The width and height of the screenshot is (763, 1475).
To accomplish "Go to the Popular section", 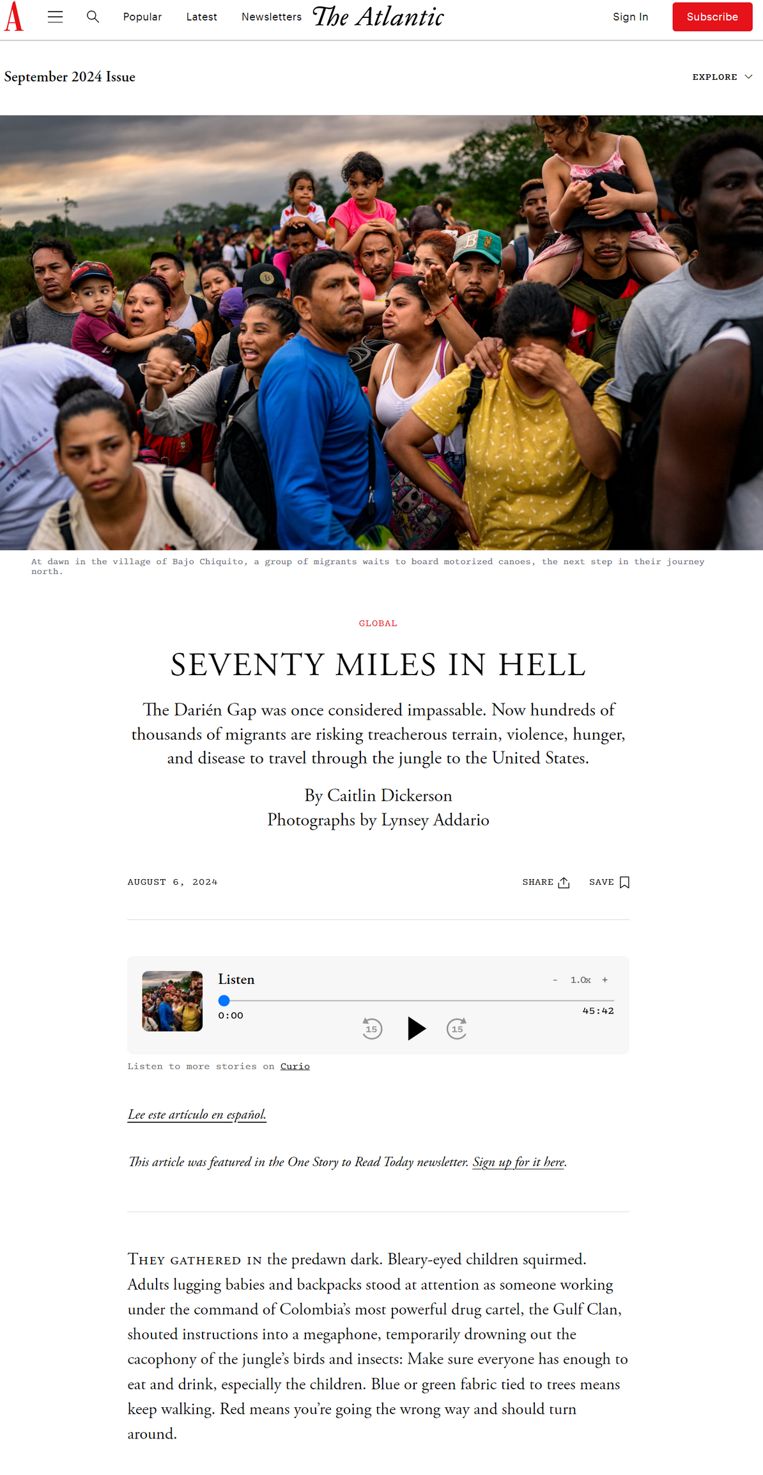I will 143,17.
